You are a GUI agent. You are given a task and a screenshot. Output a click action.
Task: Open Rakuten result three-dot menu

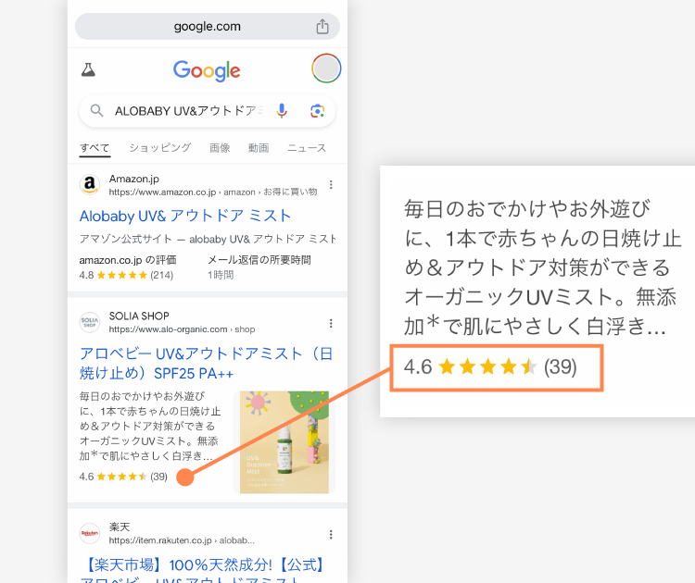pos(331,534)
